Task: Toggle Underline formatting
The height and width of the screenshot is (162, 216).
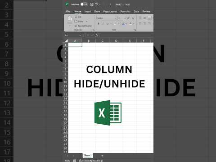Action: click(x=108, y=24)
